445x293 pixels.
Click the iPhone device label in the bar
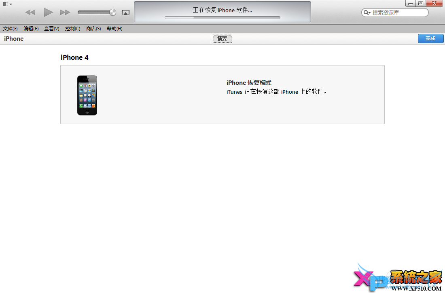click(x=14, y=39)
